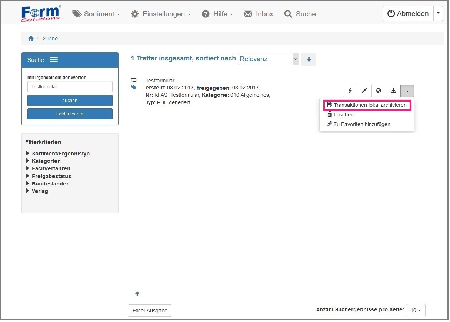Image resolution: width=450 pixels, height=322 pixels.
Task: Click the pencil edit icon
Action: 364,91
